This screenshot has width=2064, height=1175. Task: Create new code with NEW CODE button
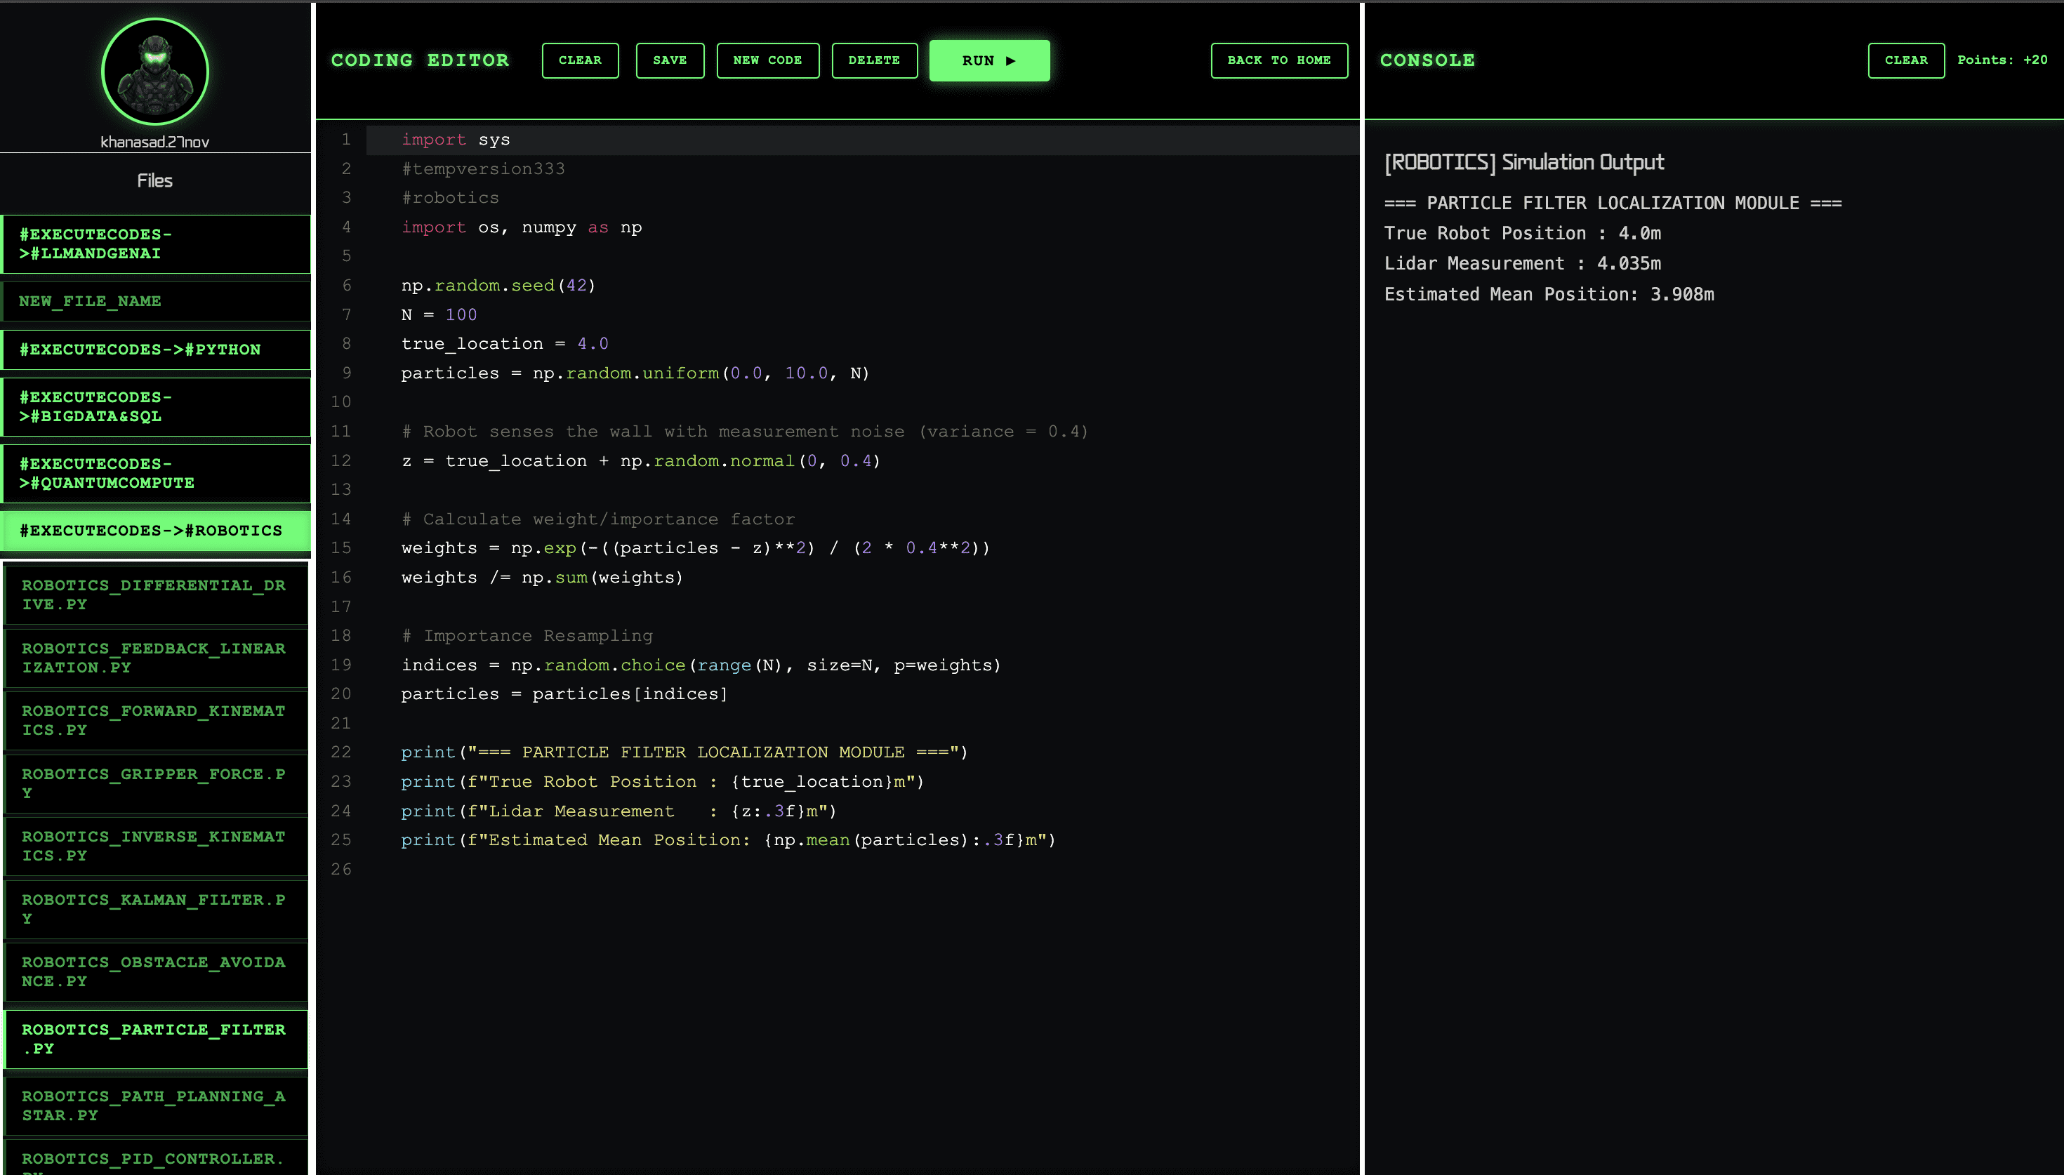767,60
